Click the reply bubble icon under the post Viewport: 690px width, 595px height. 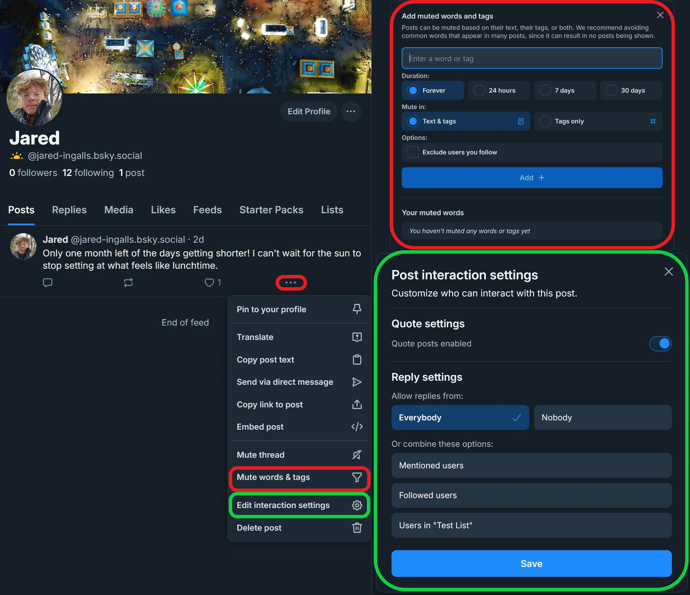click(48, 282)
